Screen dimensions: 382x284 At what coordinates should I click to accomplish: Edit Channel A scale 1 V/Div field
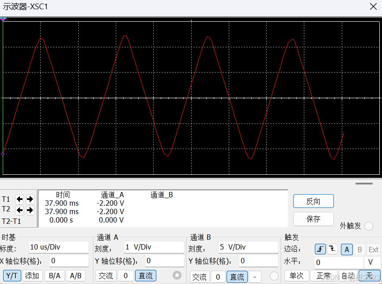point(154,247)
